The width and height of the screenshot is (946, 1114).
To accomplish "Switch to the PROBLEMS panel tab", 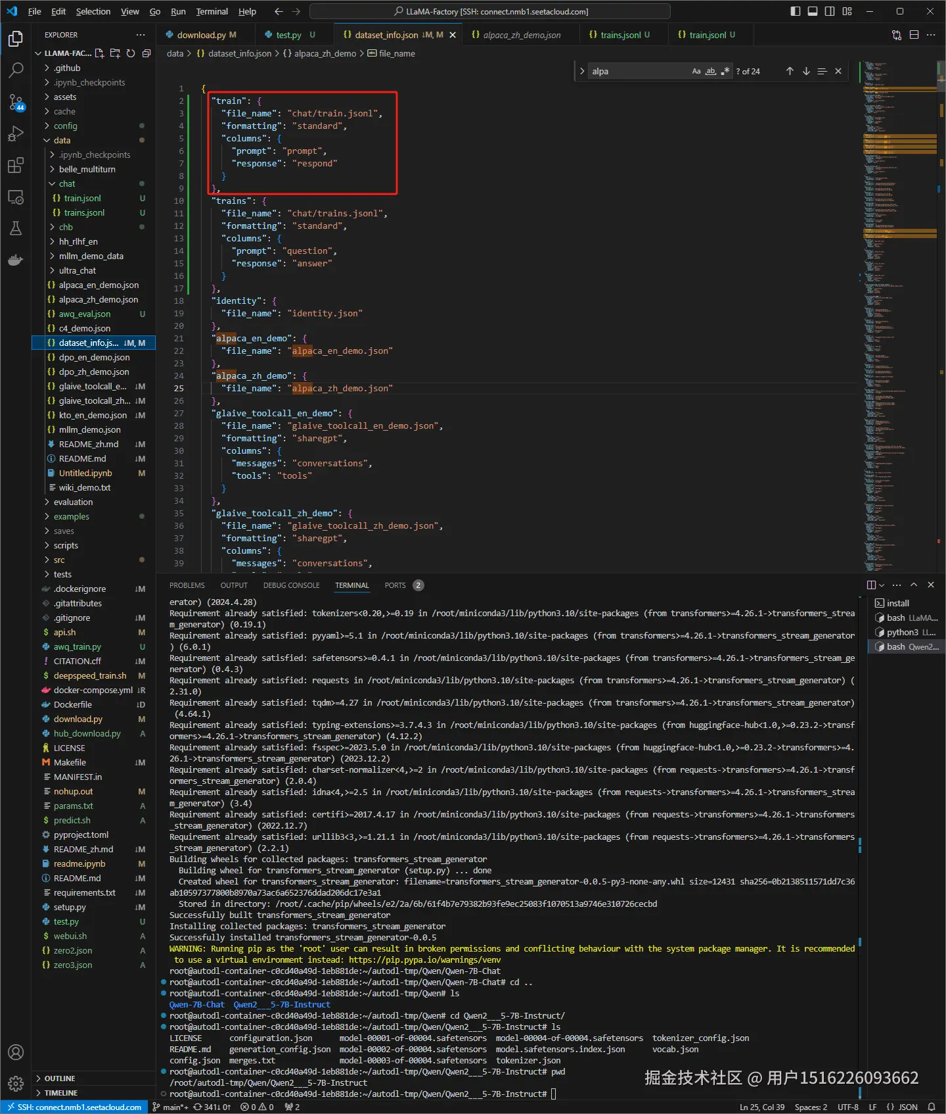I will click(x=187, y=585).
